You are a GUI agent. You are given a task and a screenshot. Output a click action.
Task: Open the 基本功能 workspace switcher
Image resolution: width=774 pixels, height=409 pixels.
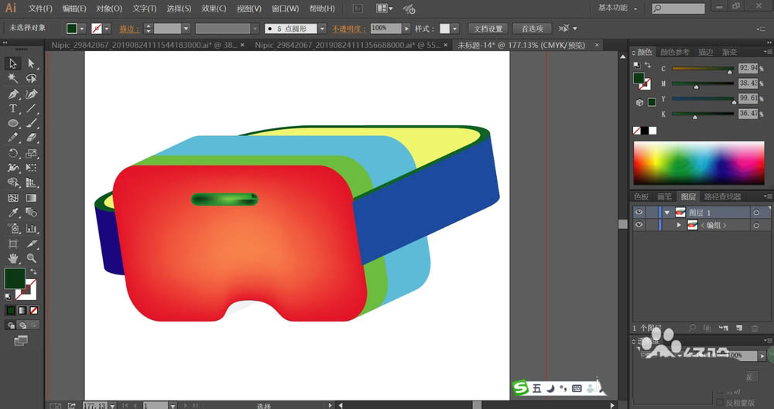[618, 8]
